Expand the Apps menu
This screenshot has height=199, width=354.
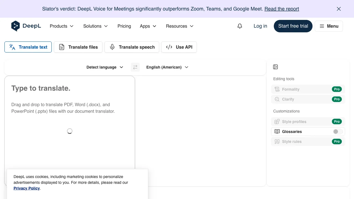coord(148,26)
